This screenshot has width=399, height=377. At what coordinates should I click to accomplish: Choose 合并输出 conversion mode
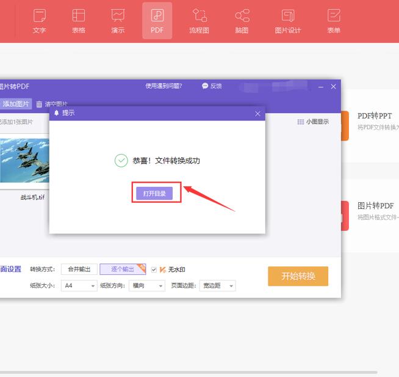click(x=79, y=269)
